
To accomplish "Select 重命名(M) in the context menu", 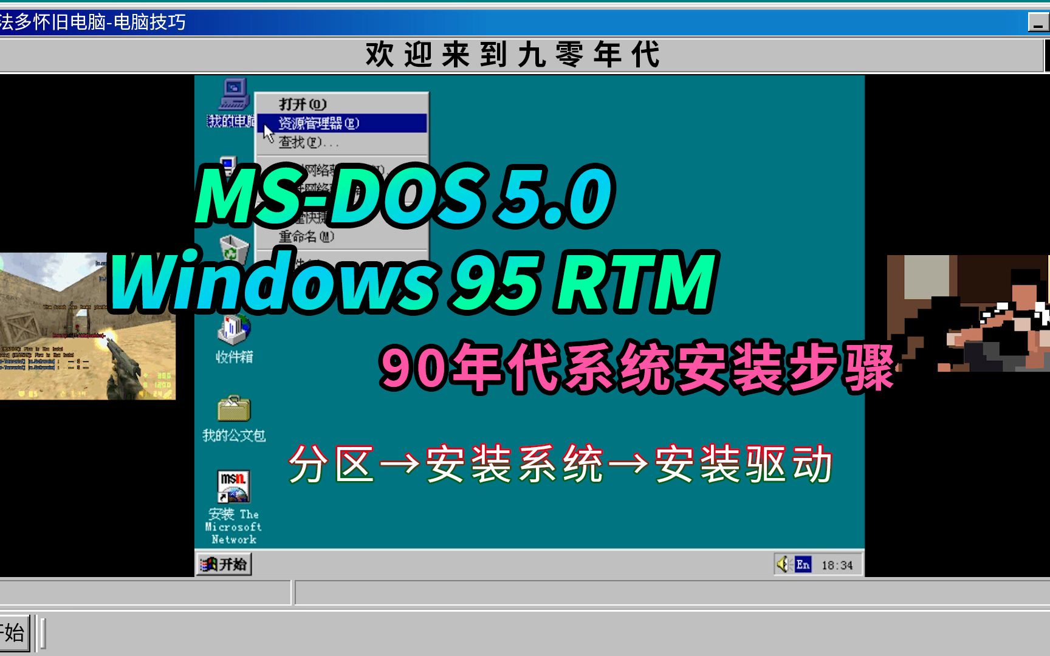I will pyautogui.click(x=341, y=236).
